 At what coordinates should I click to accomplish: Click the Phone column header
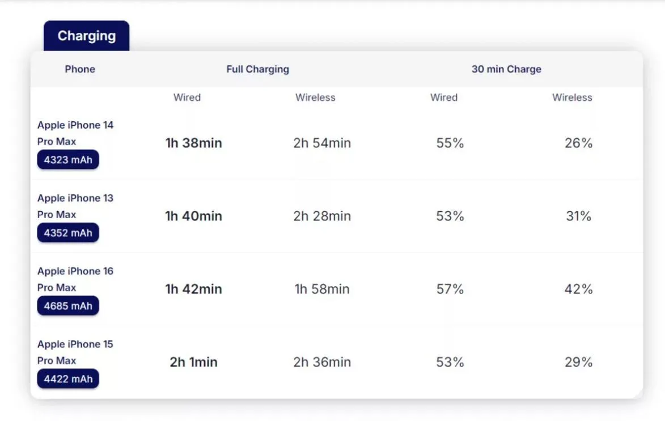point(80,69)
